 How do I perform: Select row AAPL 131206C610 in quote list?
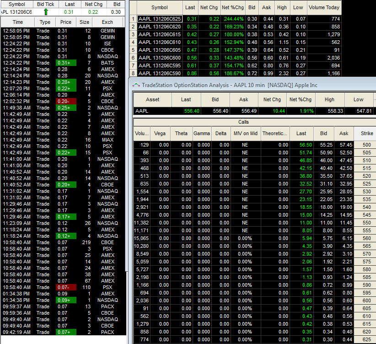point(236,42)
